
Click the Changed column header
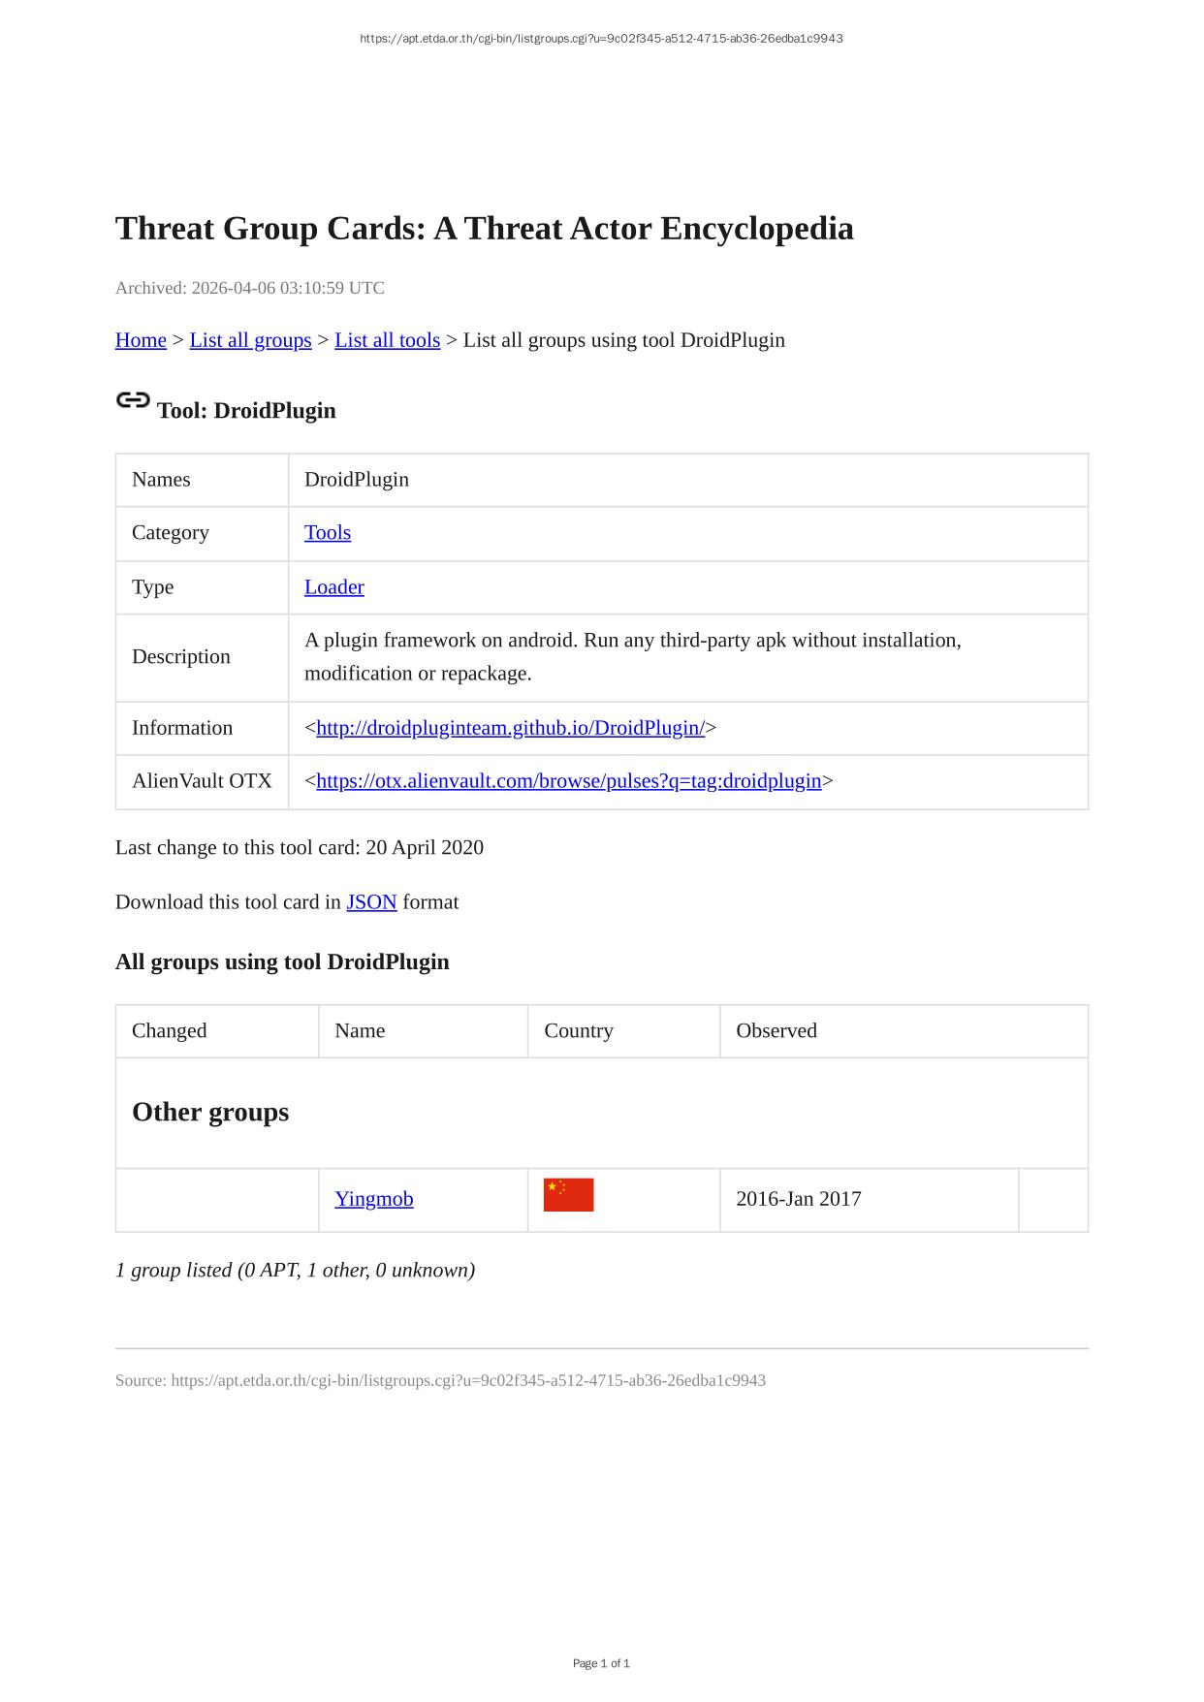[x=170, y=1030]
